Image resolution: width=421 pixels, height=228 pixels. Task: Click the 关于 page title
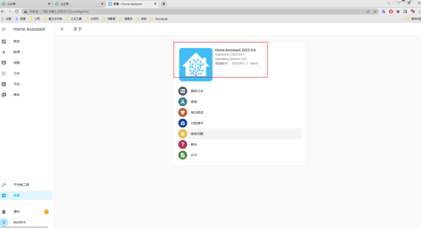[77, 29]
